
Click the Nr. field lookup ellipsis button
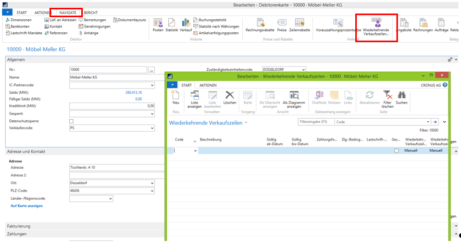click(151, 70)
